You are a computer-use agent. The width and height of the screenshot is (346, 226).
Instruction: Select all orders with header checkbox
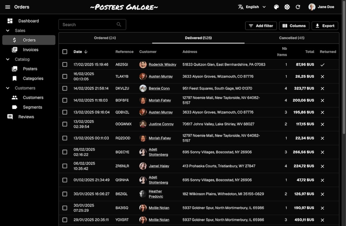point(65,52)
